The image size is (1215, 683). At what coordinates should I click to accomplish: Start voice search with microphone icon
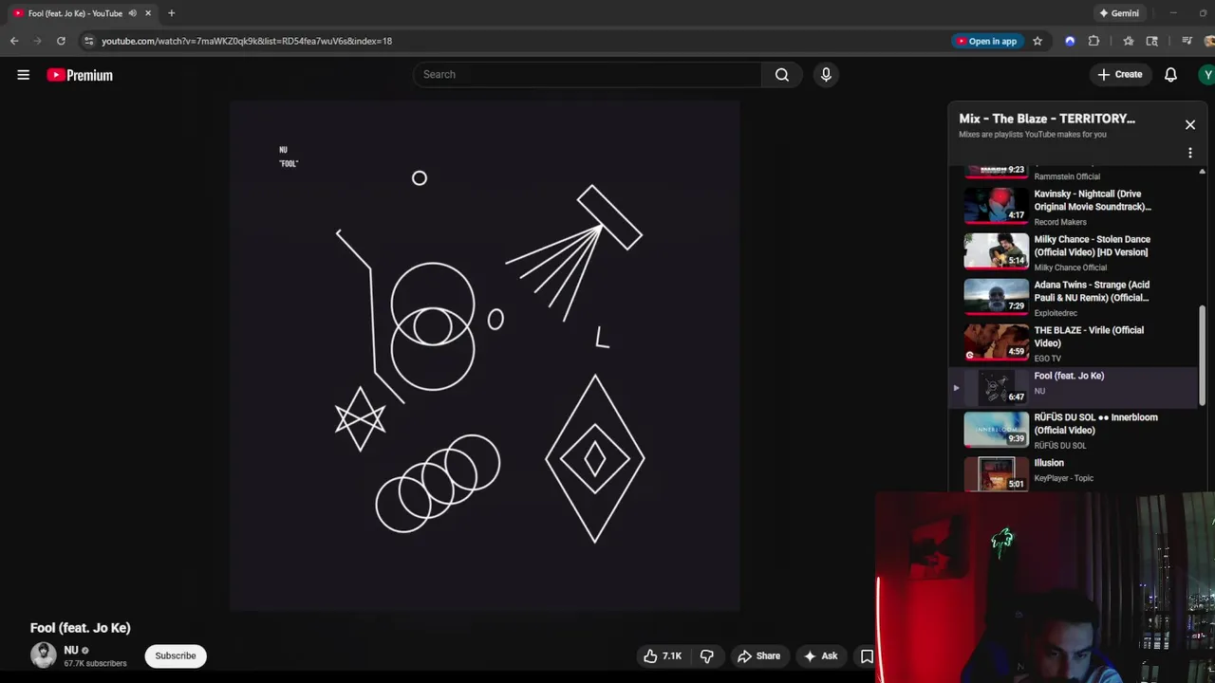(826, 74)
